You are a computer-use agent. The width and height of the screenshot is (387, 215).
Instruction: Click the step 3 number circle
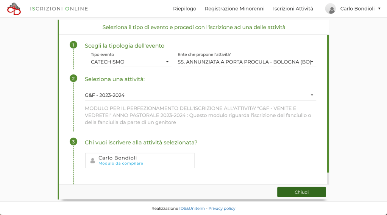[73, 142]
